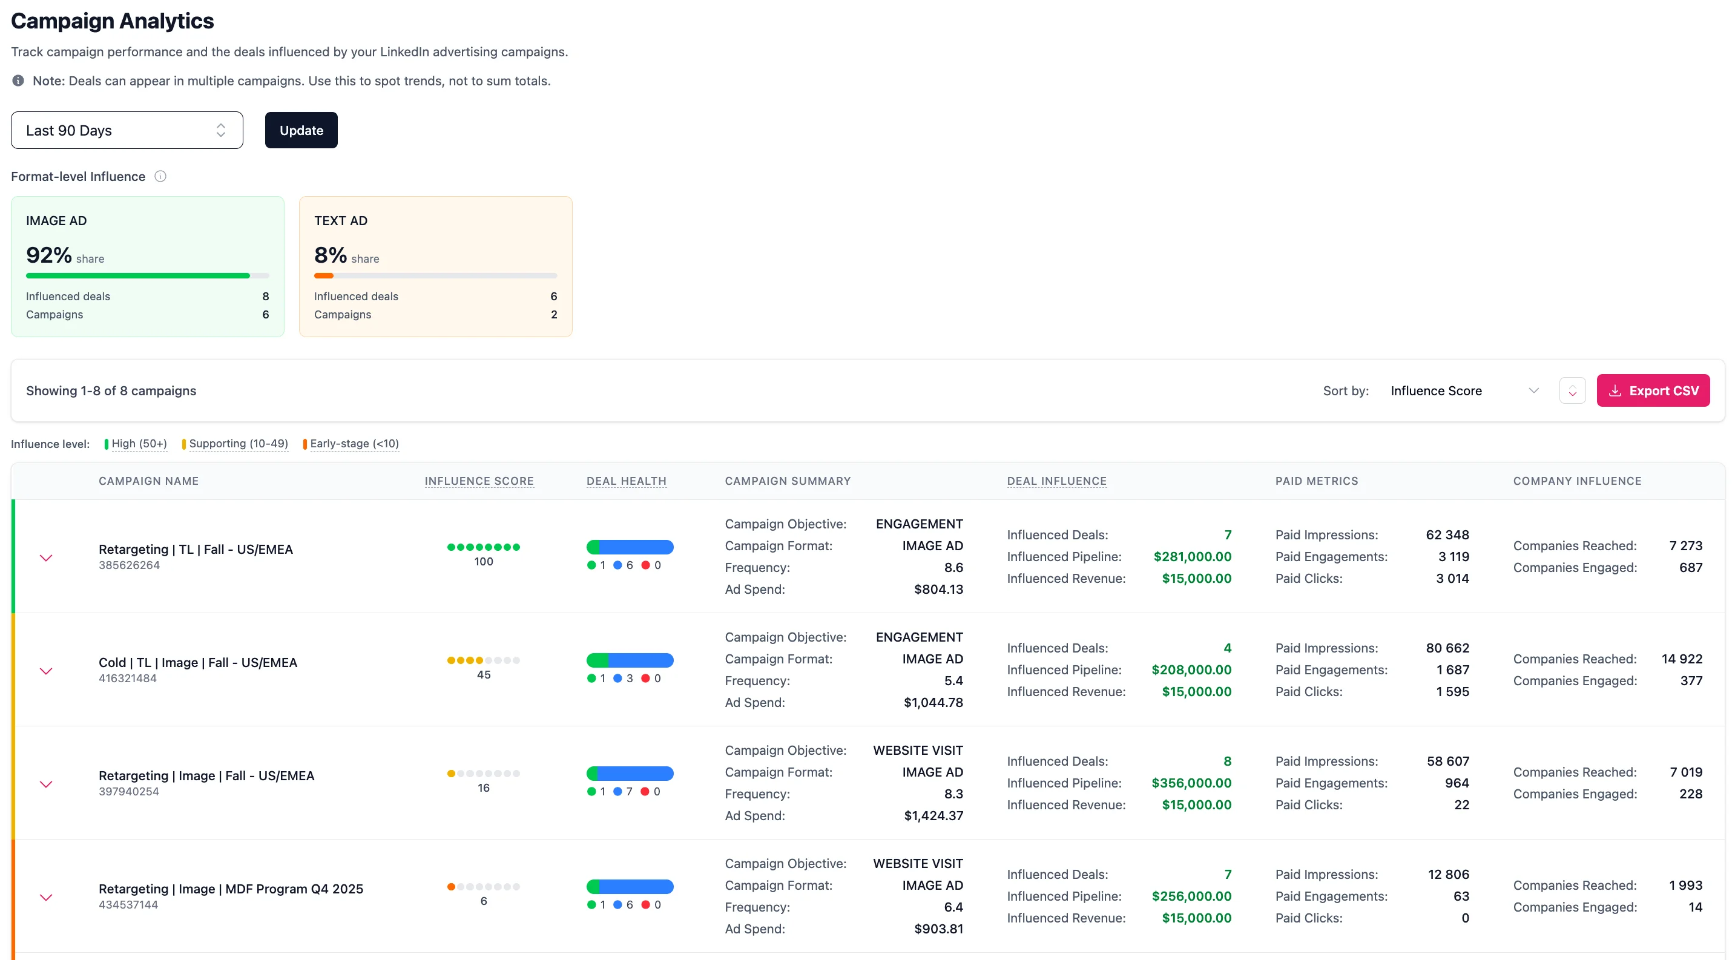Expand the Retargeting | Image | MDF Program Q4 2025 row

(47, 896)
